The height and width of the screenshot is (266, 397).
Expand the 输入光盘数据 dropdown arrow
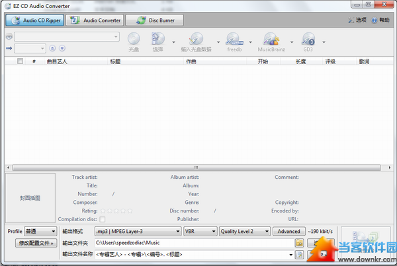click(x=218, y=42)
